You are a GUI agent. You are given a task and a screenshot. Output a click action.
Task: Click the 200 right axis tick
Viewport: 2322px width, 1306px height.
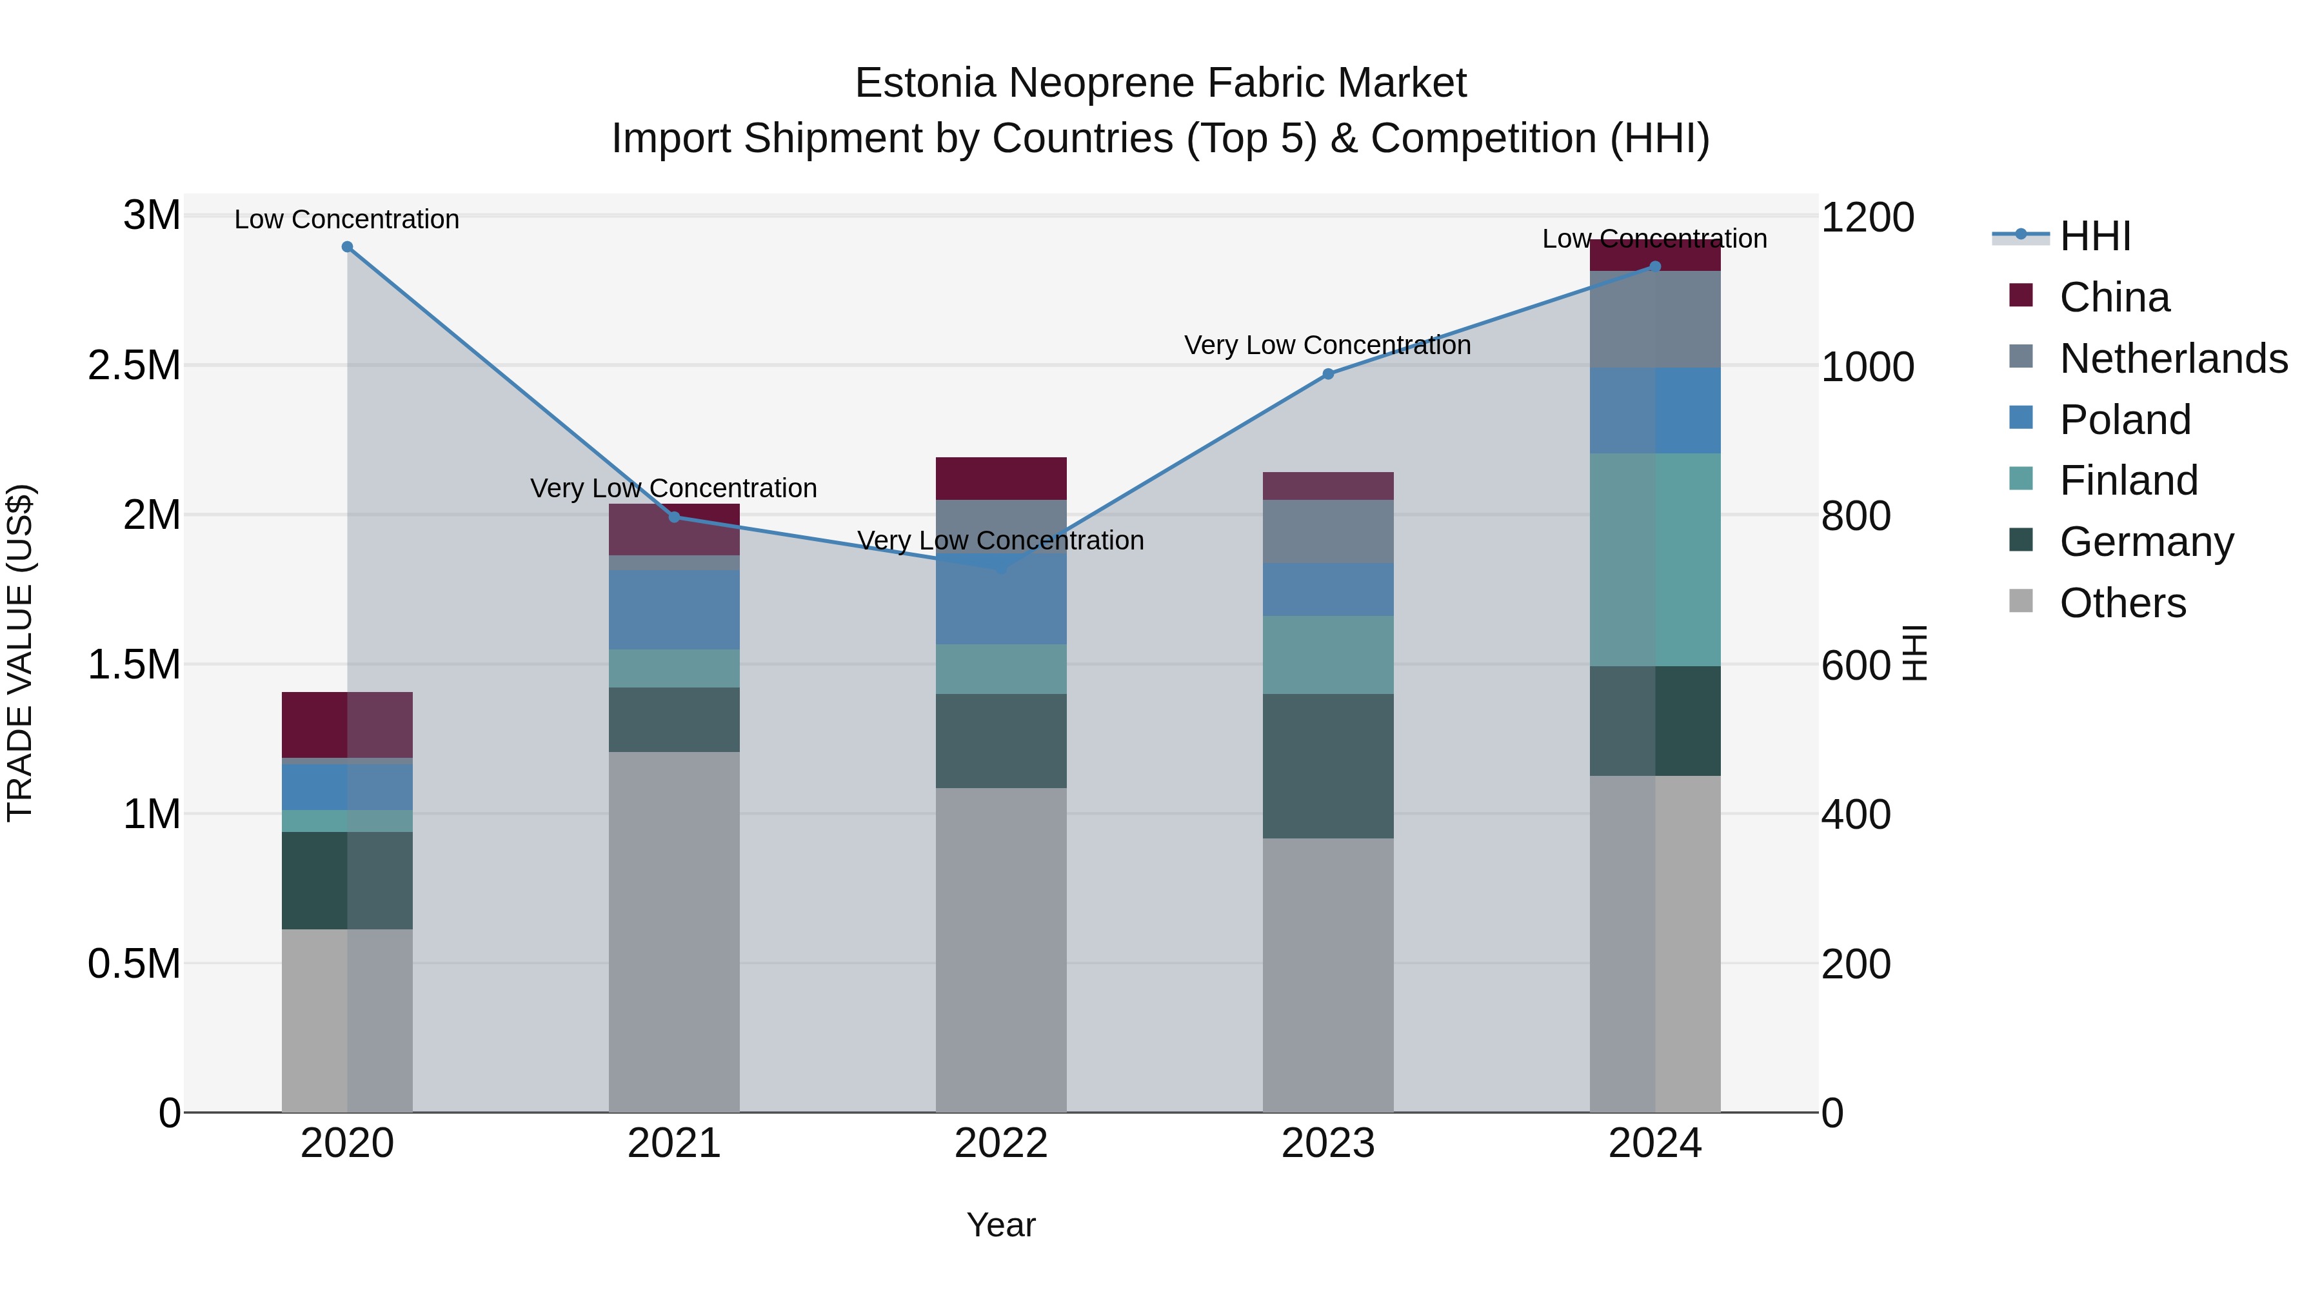[1856, 964]
